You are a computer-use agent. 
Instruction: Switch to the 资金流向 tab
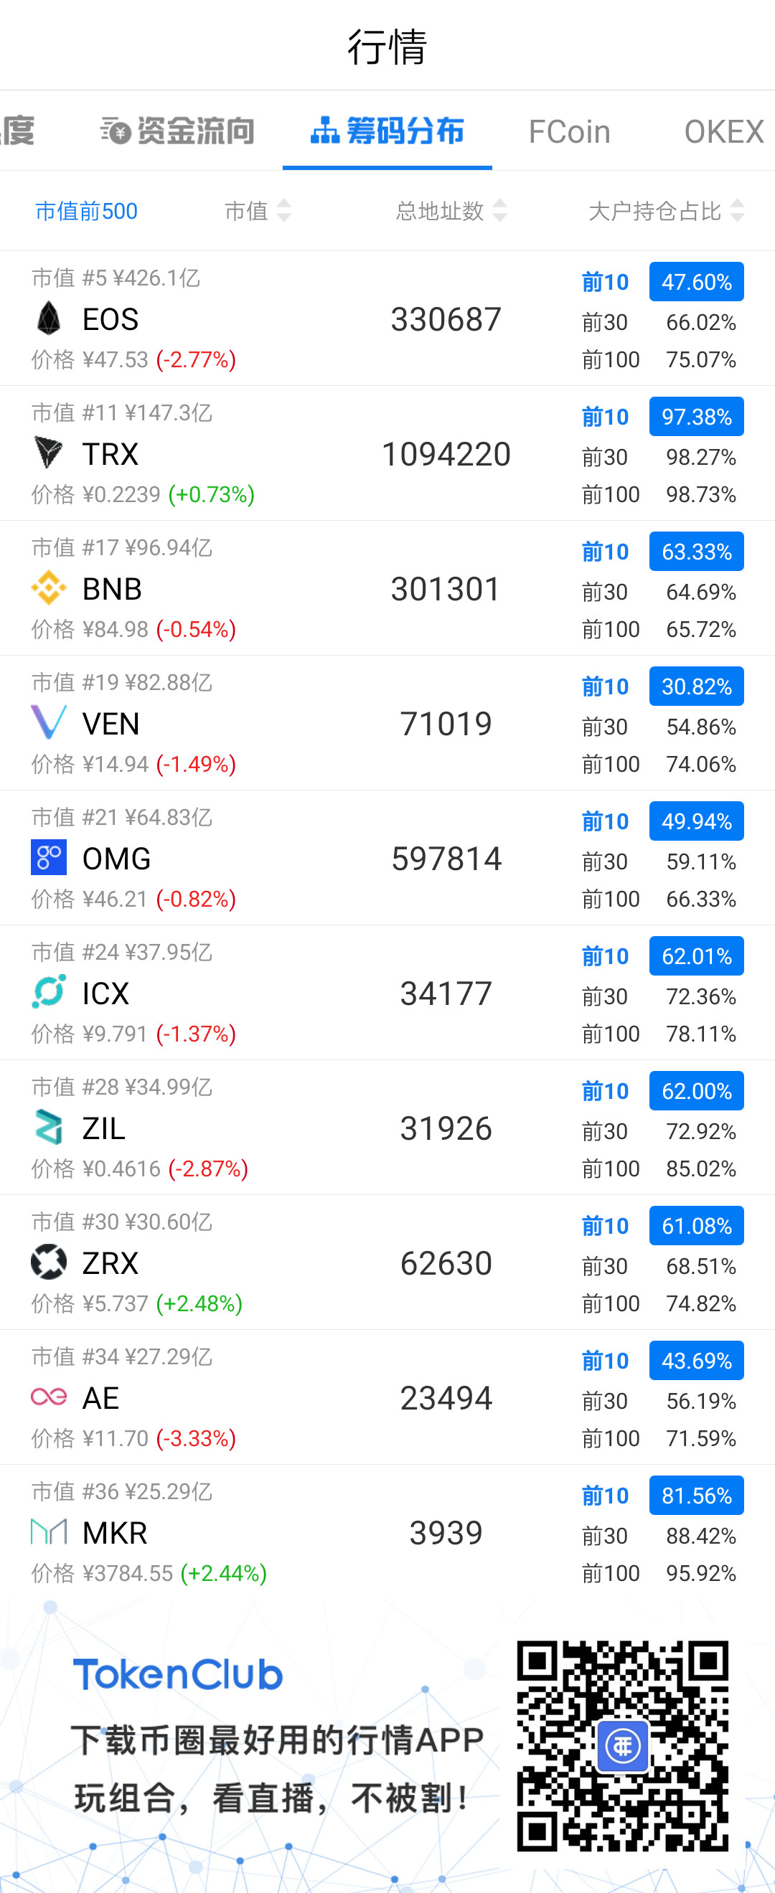177,131
